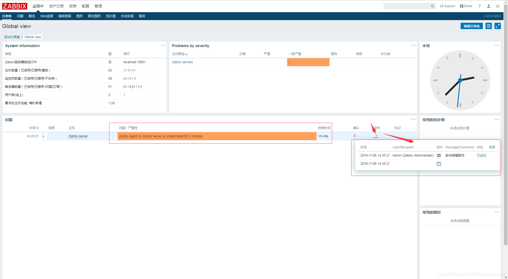Open 问题 widget options menu

413,119
